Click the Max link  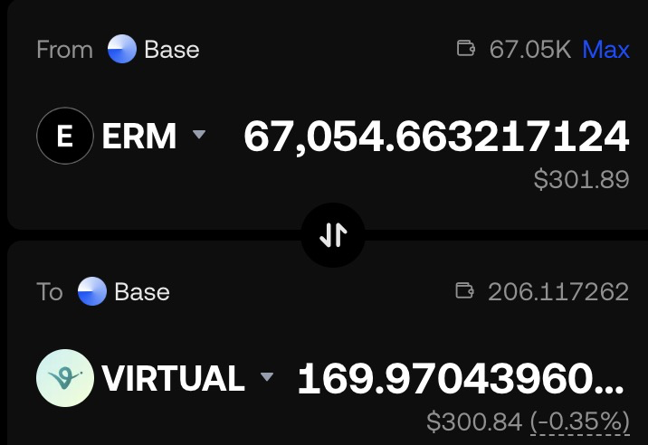[605, 50]
